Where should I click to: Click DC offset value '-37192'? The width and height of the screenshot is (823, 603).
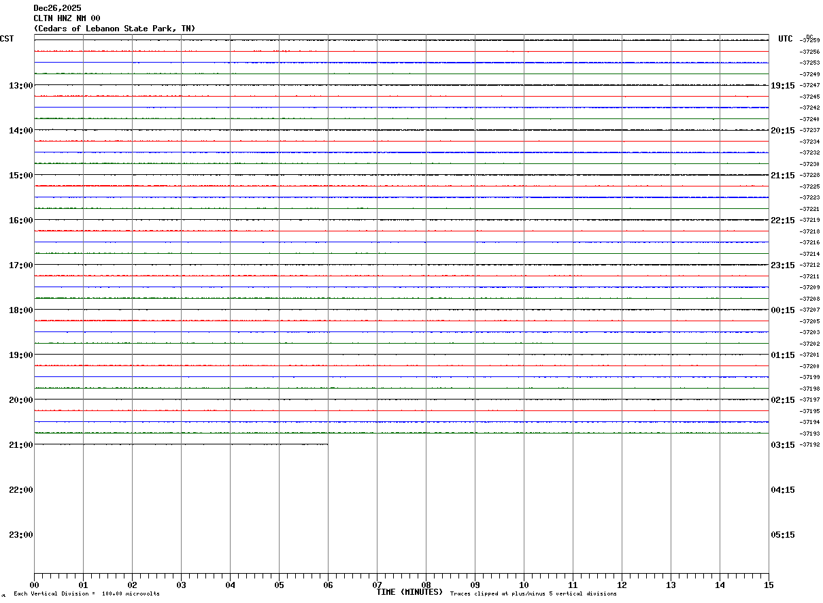(x=809, y=444)
